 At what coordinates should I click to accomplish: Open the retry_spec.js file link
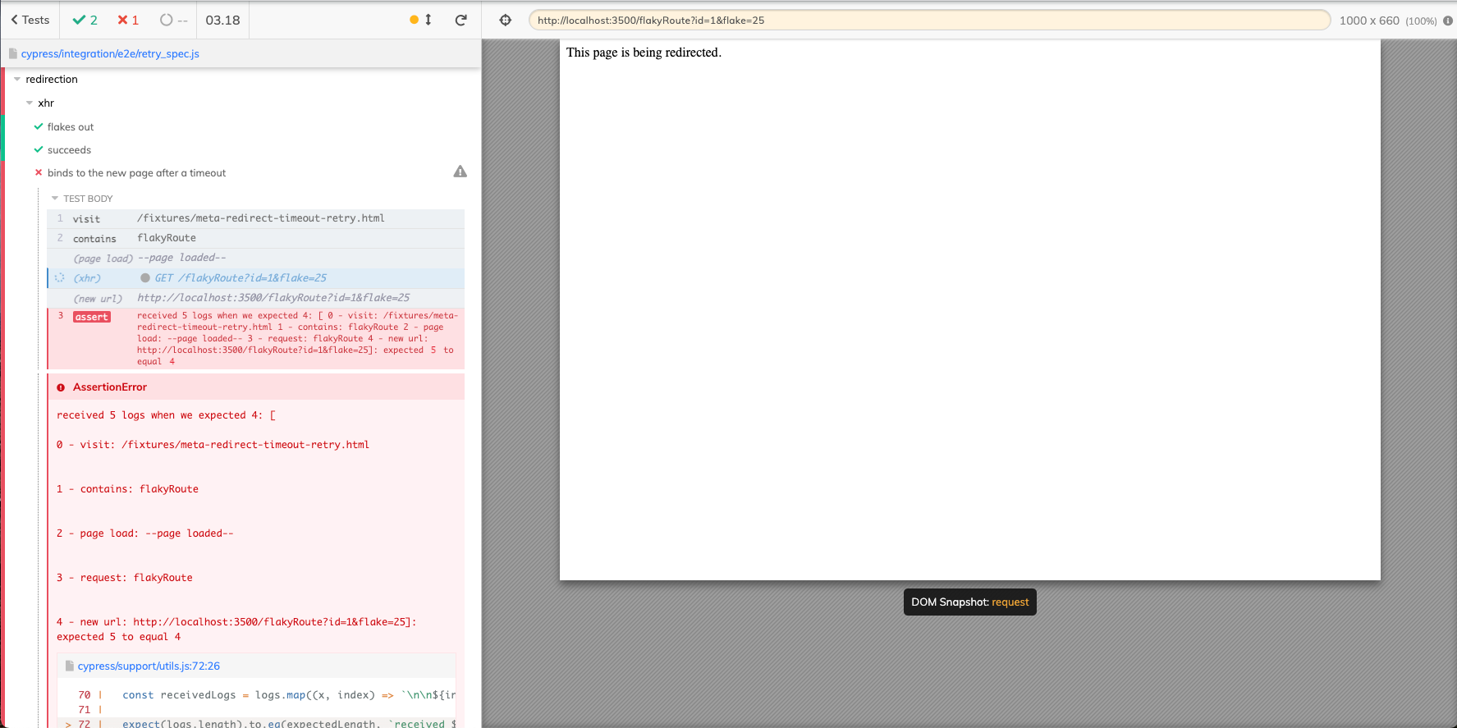pos(110,53)
